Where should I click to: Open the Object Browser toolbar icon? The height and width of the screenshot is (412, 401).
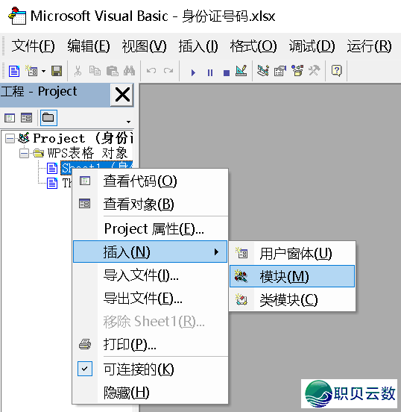click(297, 71)
